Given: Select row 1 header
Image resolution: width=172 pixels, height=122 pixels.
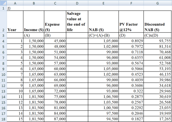Looking at the screenshot, I should coord(3,8).
